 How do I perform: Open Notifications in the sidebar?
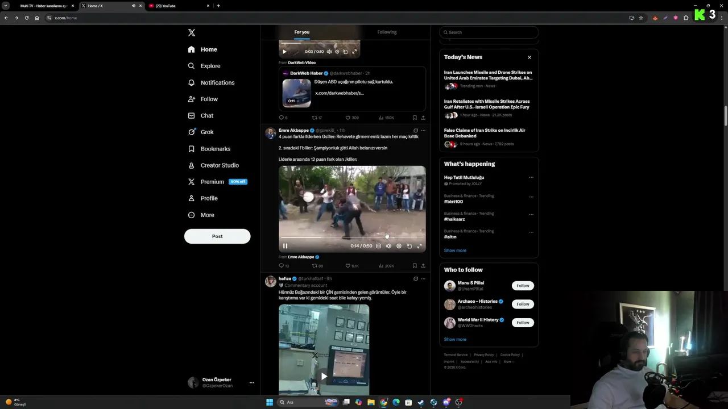(x=211, y=82)
